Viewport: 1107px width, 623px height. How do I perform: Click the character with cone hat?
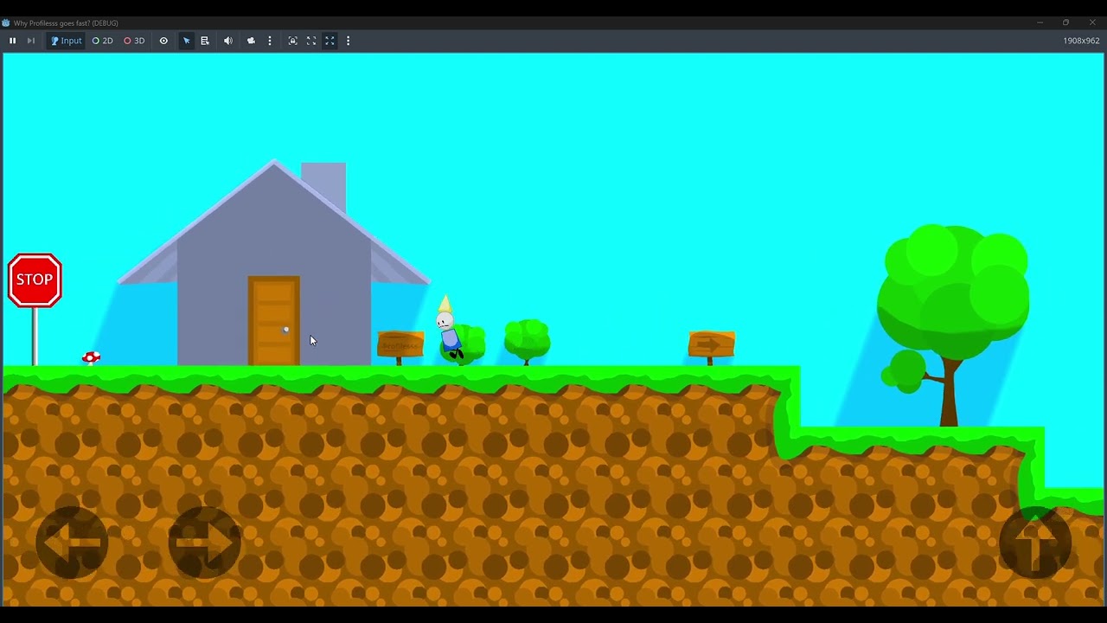click(448, 327)
